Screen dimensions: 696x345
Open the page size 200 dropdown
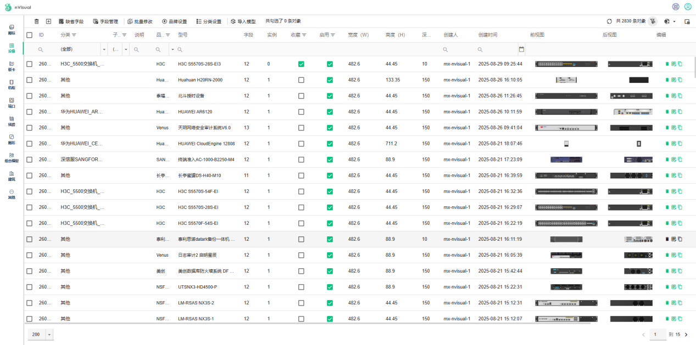tap(49, 334)
